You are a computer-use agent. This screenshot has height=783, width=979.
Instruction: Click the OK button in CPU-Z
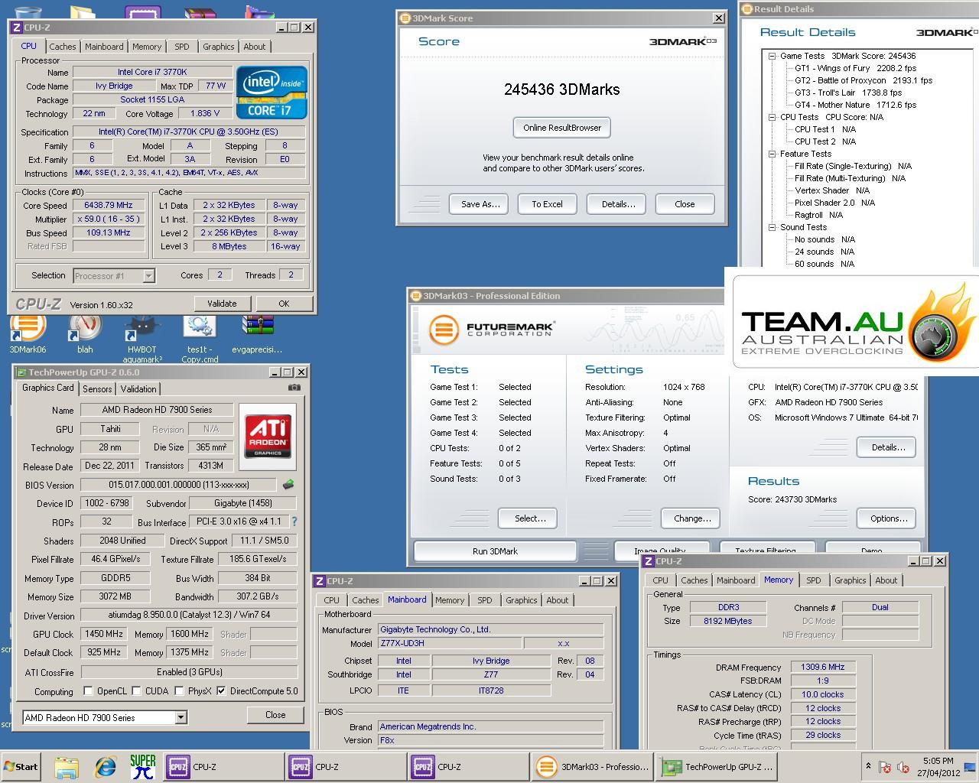[x=284, y=304]
